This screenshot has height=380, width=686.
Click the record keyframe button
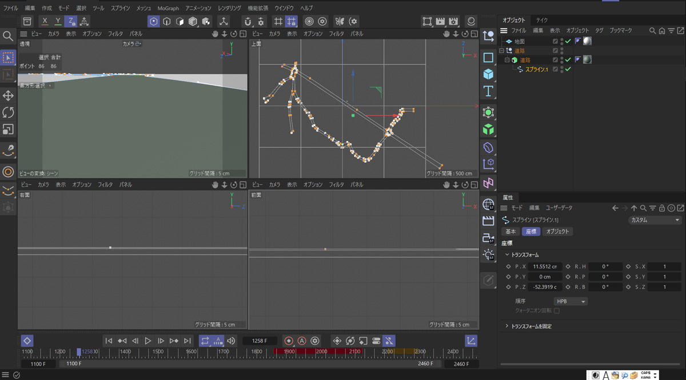(289, 341)
